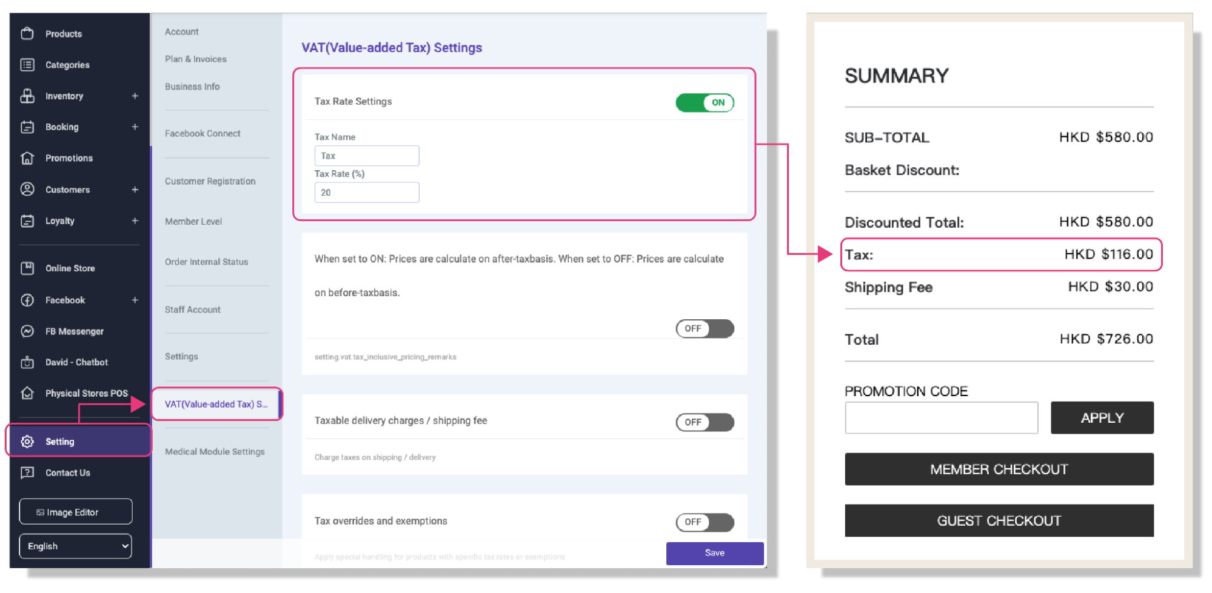Viewport: 1212px width, 593px height.
Task: Enable Tax overrides and exemptions toggle
Action: coord(705,522)
